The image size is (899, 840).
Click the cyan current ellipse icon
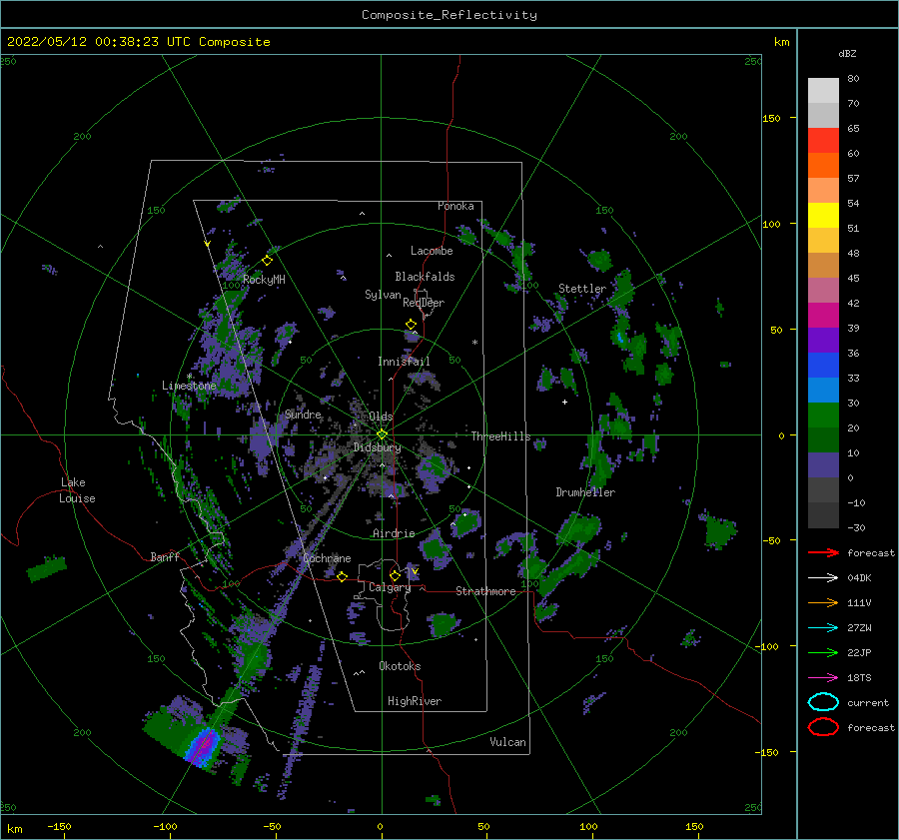(x=823, y=702)
